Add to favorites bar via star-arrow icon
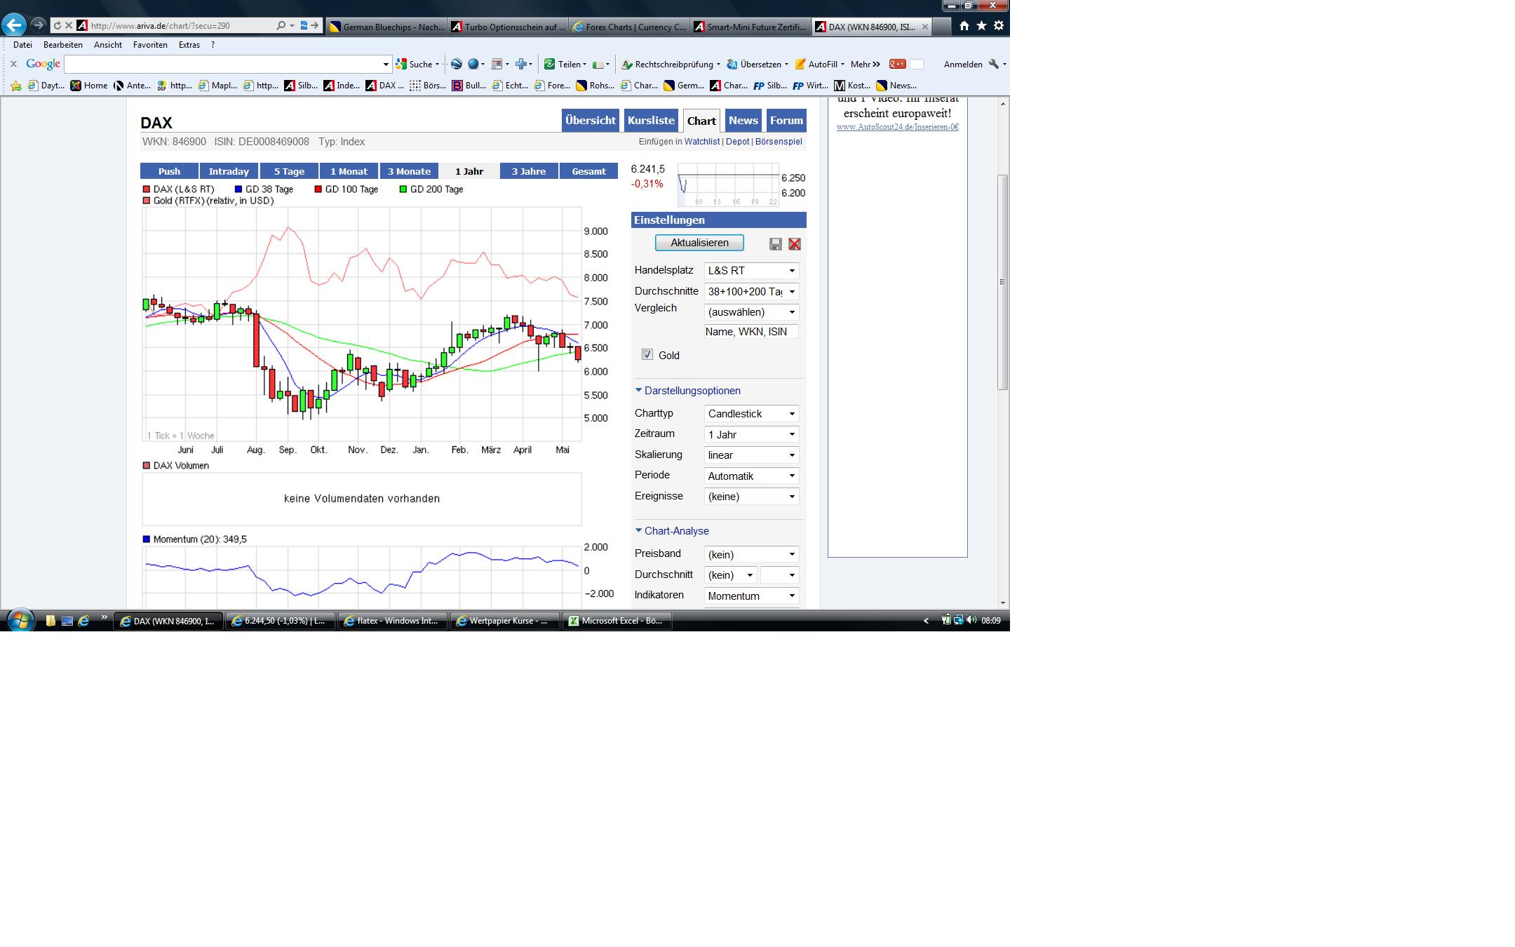Screen dimensions: 1515x947 coord(16,86)
